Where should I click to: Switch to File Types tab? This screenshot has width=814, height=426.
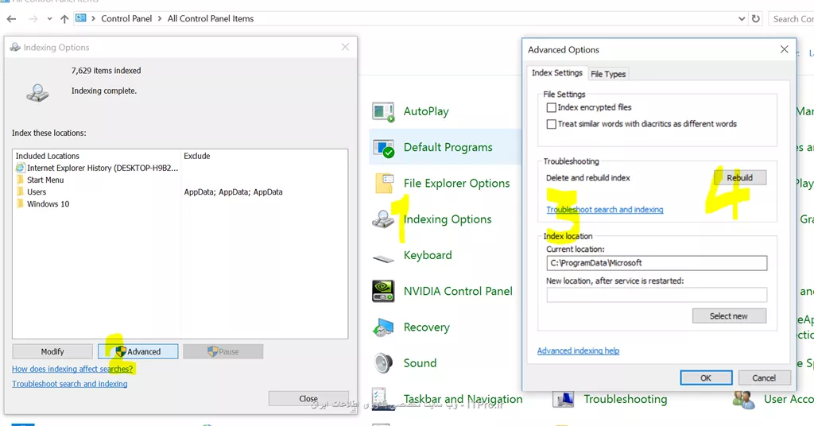[608, 74]
